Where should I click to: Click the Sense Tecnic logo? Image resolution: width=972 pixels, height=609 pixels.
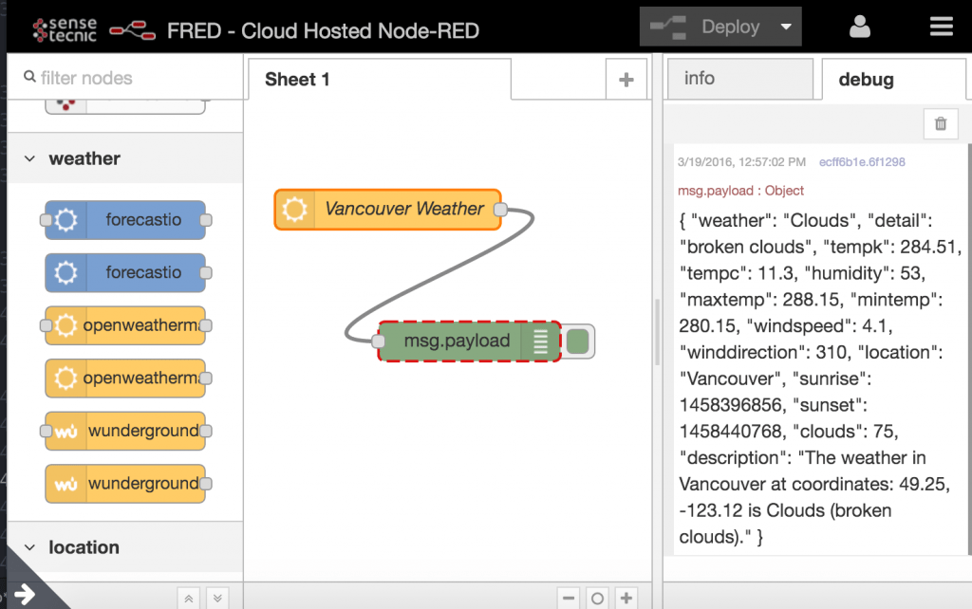[x=65, y=29]
